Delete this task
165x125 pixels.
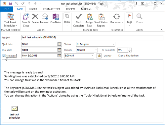tap(35, 19)
